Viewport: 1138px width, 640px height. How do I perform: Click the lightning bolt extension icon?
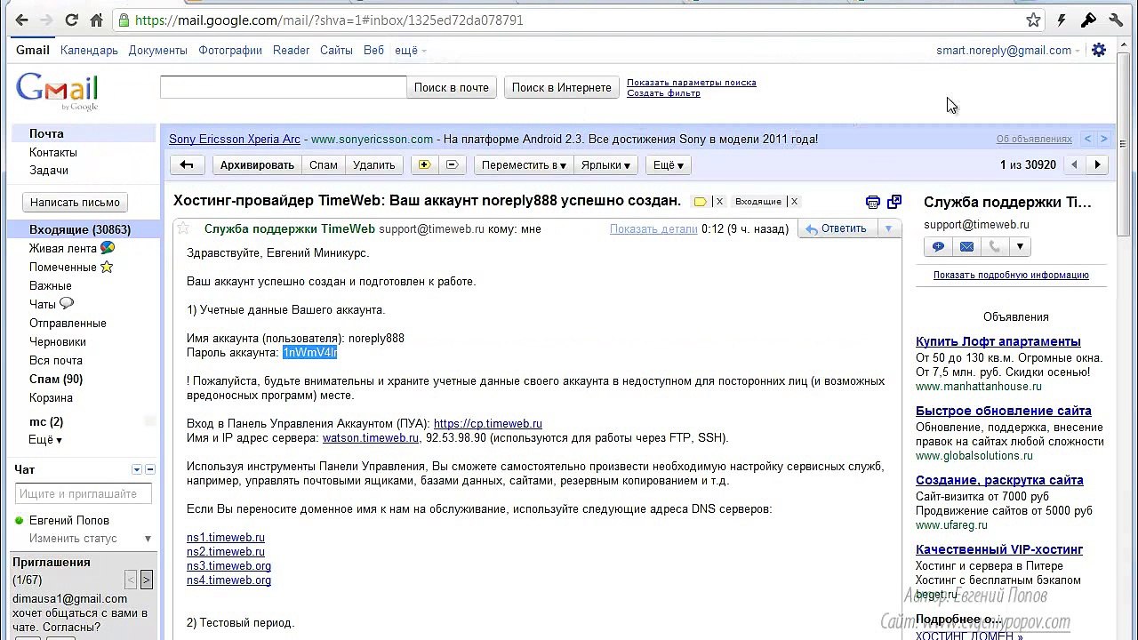(1062, 20)
